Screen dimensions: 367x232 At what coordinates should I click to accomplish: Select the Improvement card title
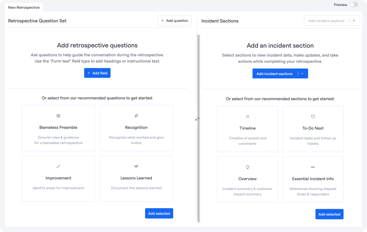point(58,178)
